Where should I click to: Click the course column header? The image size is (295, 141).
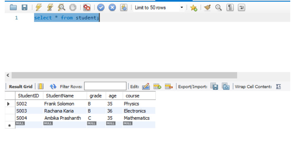pos(139,96)
